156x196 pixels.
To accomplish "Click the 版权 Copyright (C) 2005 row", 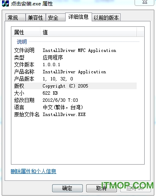I will 75,86.
